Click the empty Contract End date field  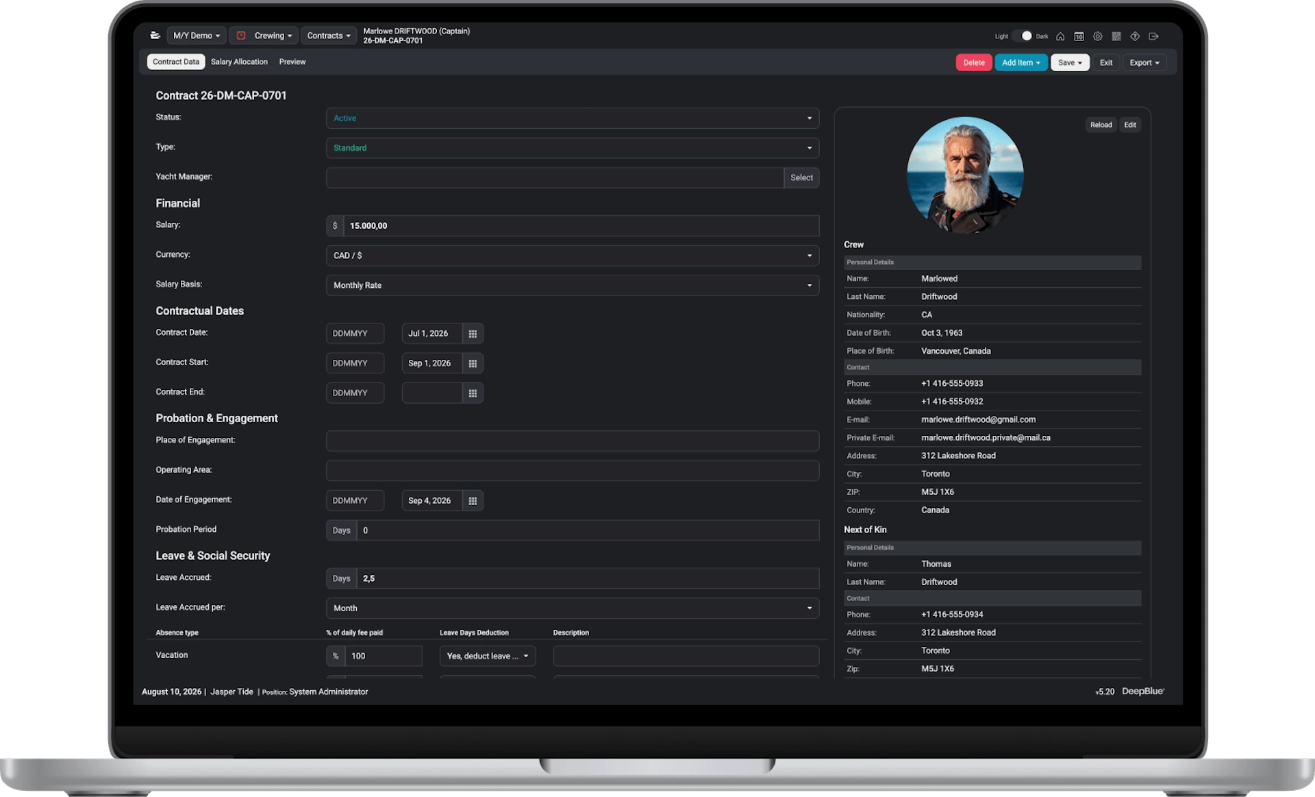[x=431, y=393]
